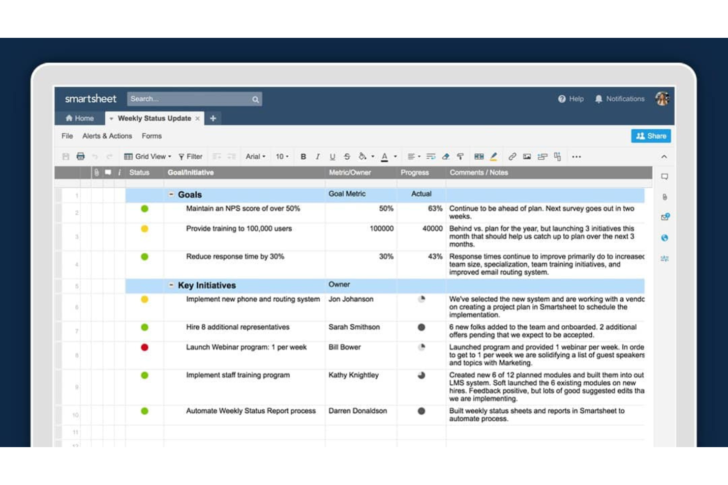Click the Undo arrow icon

95,156
